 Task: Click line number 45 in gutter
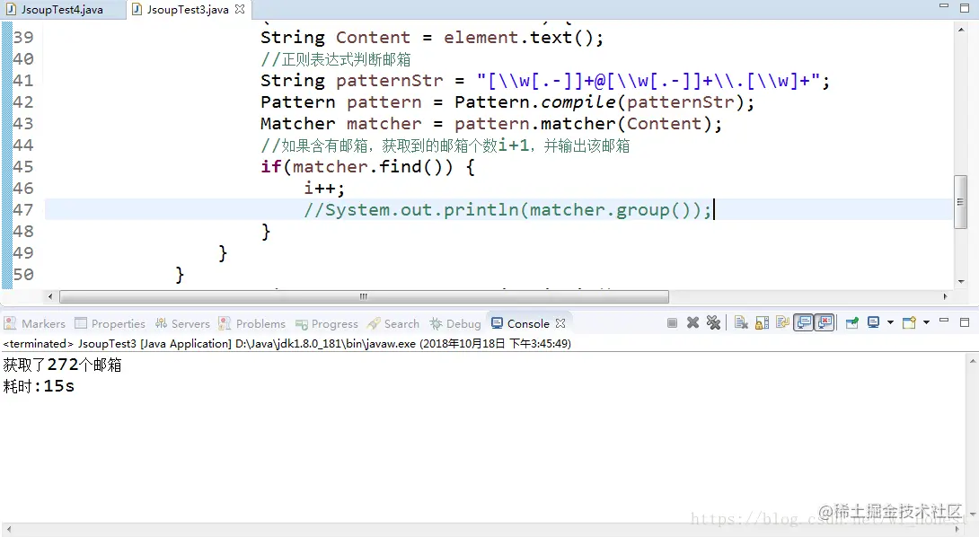point(23,167)
